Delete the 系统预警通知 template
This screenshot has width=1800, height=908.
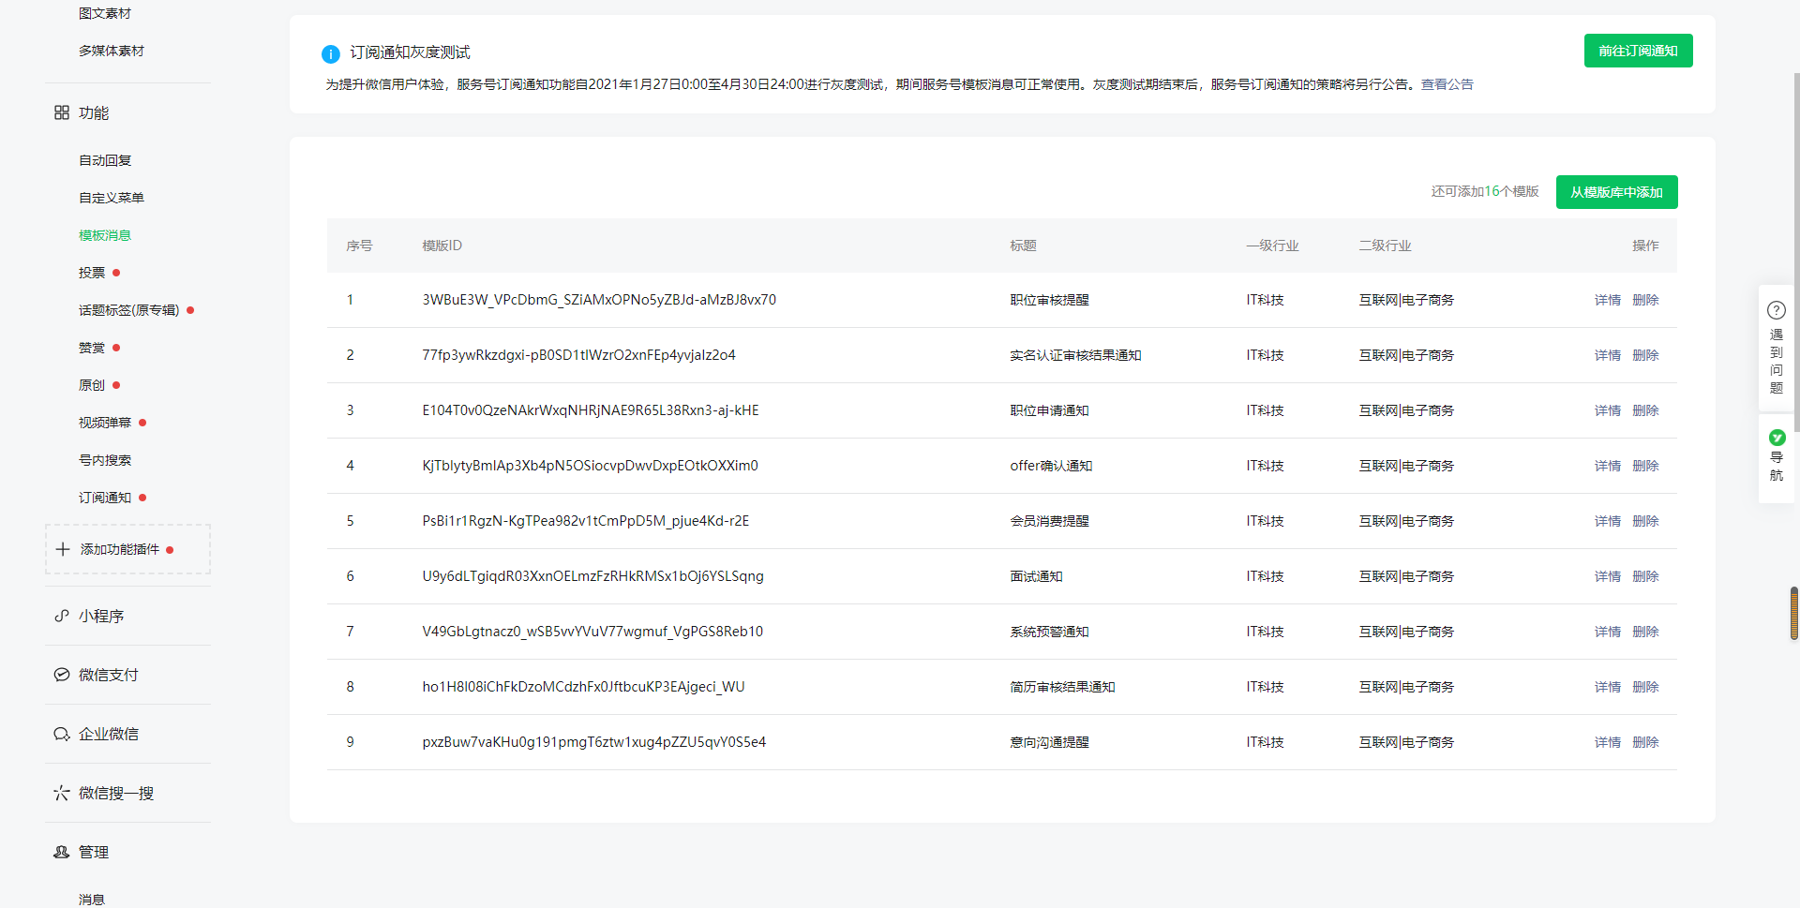point(1645,632)
